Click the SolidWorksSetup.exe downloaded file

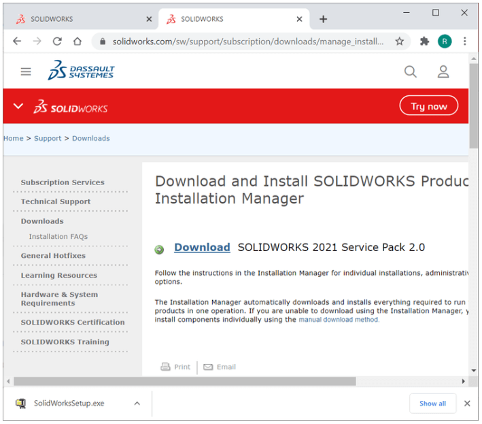coord(69,404)
